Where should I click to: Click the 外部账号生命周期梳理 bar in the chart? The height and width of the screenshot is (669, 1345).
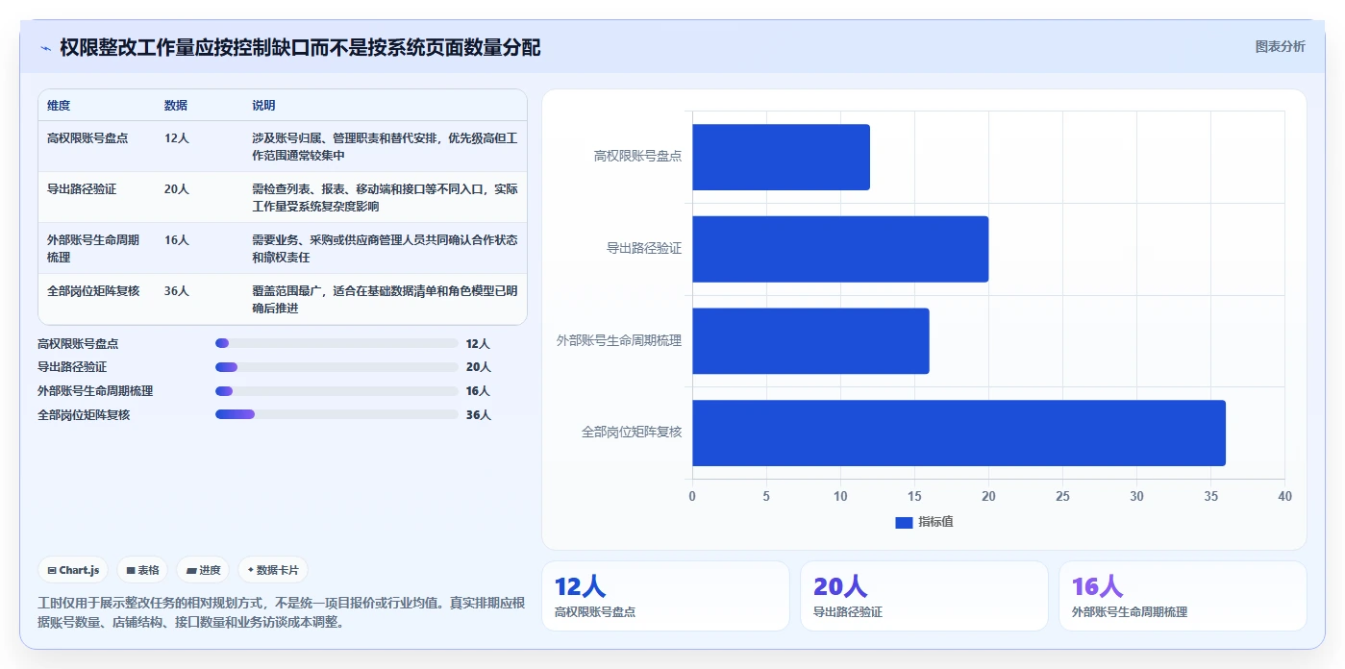pos(810,341)
